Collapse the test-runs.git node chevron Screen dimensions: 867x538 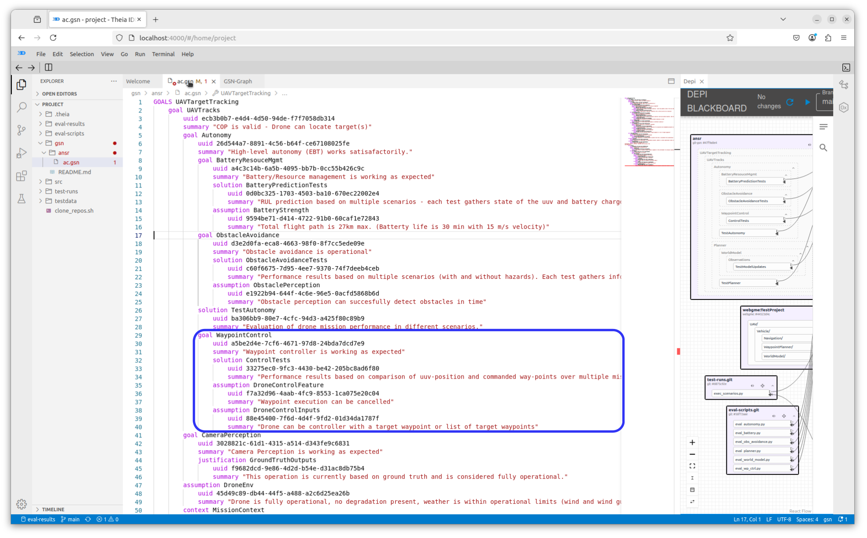[x=772, y=386]
